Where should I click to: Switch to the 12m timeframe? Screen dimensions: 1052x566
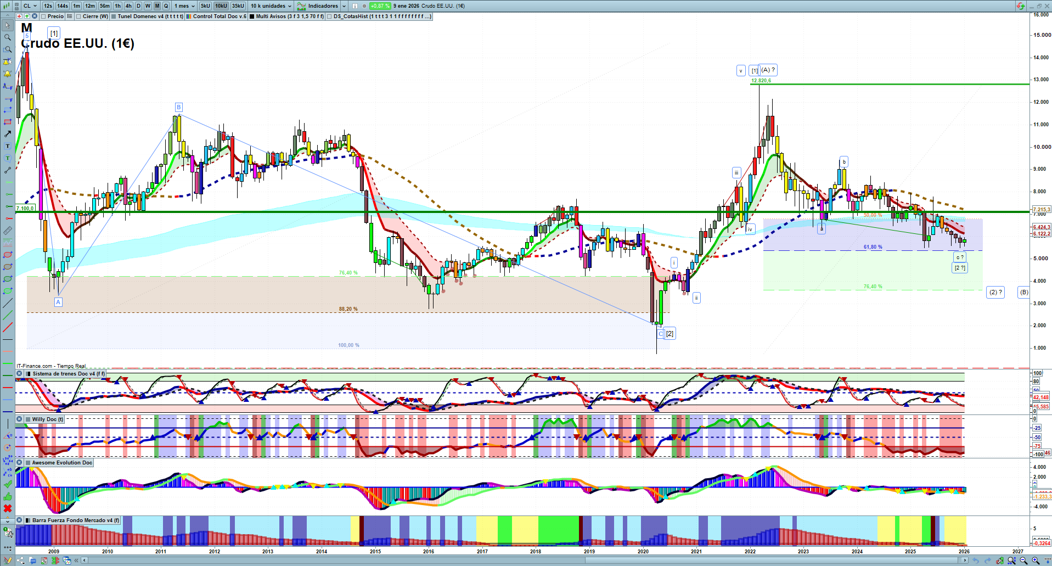pyautogui.click(x=90, y=6)
